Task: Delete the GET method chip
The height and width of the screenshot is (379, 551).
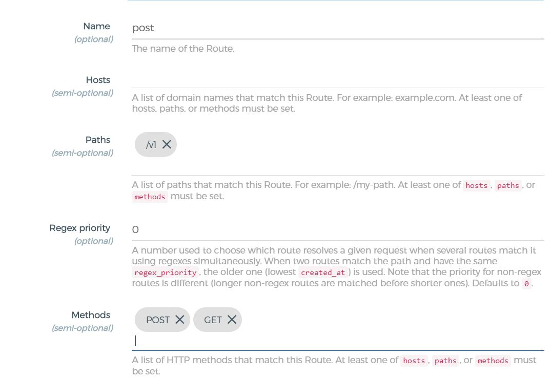Action: click(x=232, y=320)
